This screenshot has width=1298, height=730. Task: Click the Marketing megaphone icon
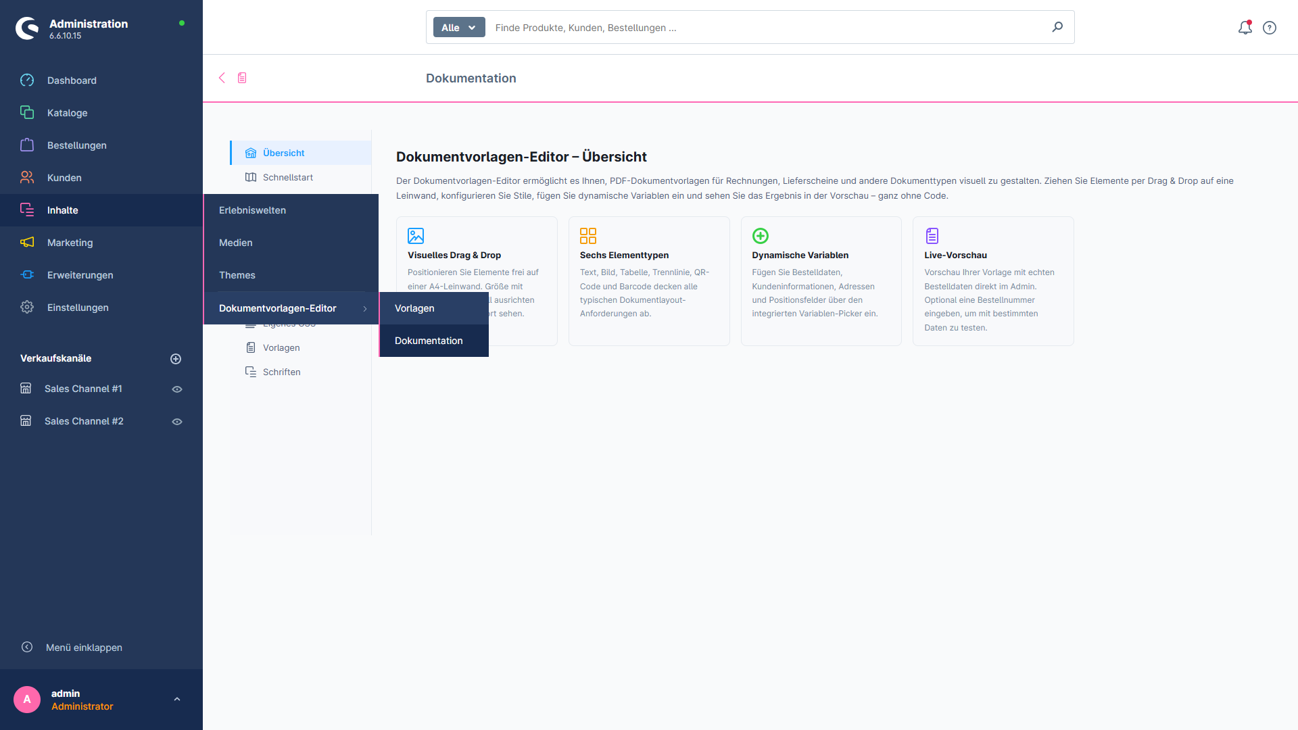(27, 243)
